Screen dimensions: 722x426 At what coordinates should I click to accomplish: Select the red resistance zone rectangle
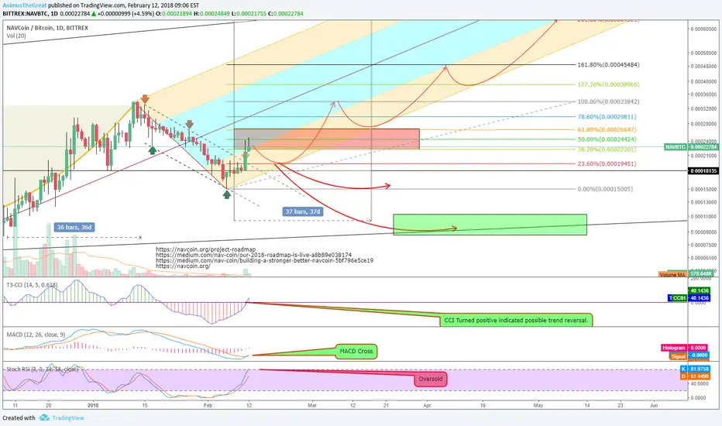tap(326, 139)
